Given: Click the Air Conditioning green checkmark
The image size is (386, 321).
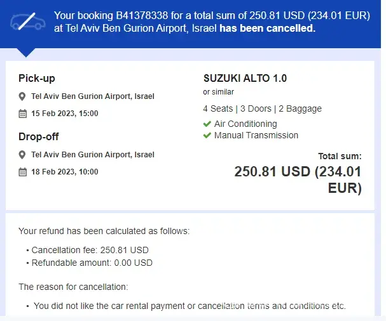Looking at the screenshot, I should (x=207, y=124).
